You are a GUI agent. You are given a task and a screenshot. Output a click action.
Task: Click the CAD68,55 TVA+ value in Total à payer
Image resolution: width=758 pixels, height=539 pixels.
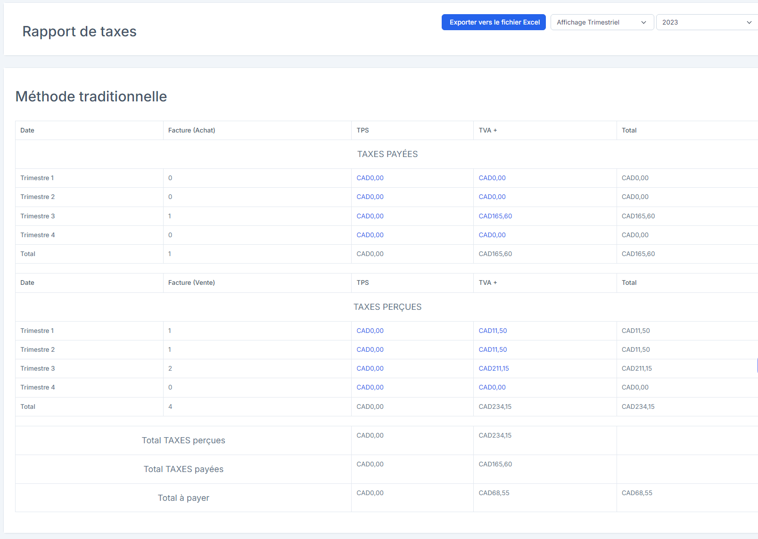pyautogui.click(x=494, y=493)
